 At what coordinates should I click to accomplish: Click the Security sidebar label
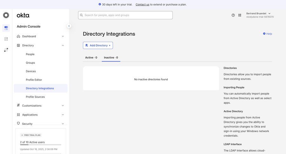point(27,124)
